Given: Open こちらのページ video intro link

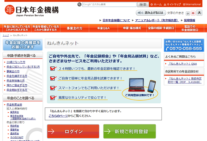Looking at the screenshot, I should (x=58, y=116).
